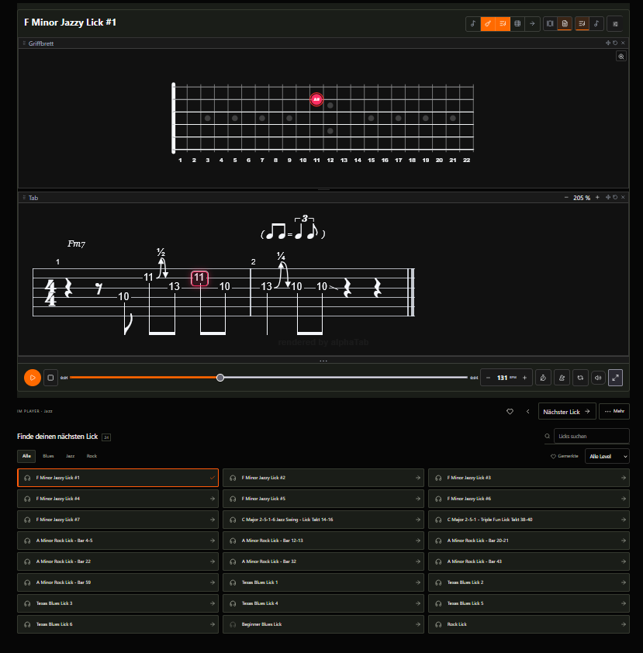Image resolution: width=643 pixels, height=653 pixels.
Task: Open Texas Blues Lick 5
Action: pos(529,603)
